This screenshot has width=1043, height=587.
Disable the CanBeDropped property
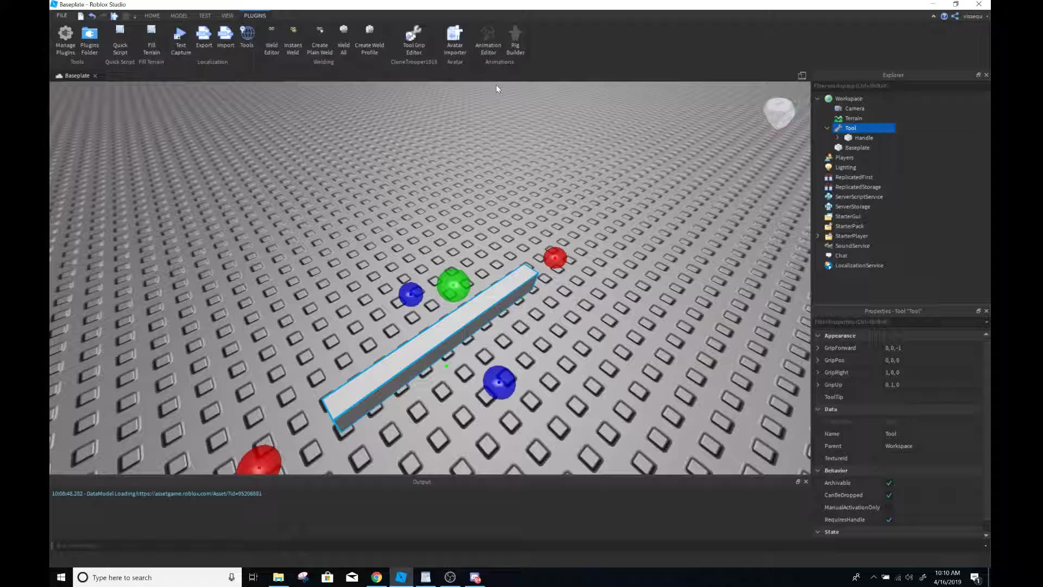[889, 495]
